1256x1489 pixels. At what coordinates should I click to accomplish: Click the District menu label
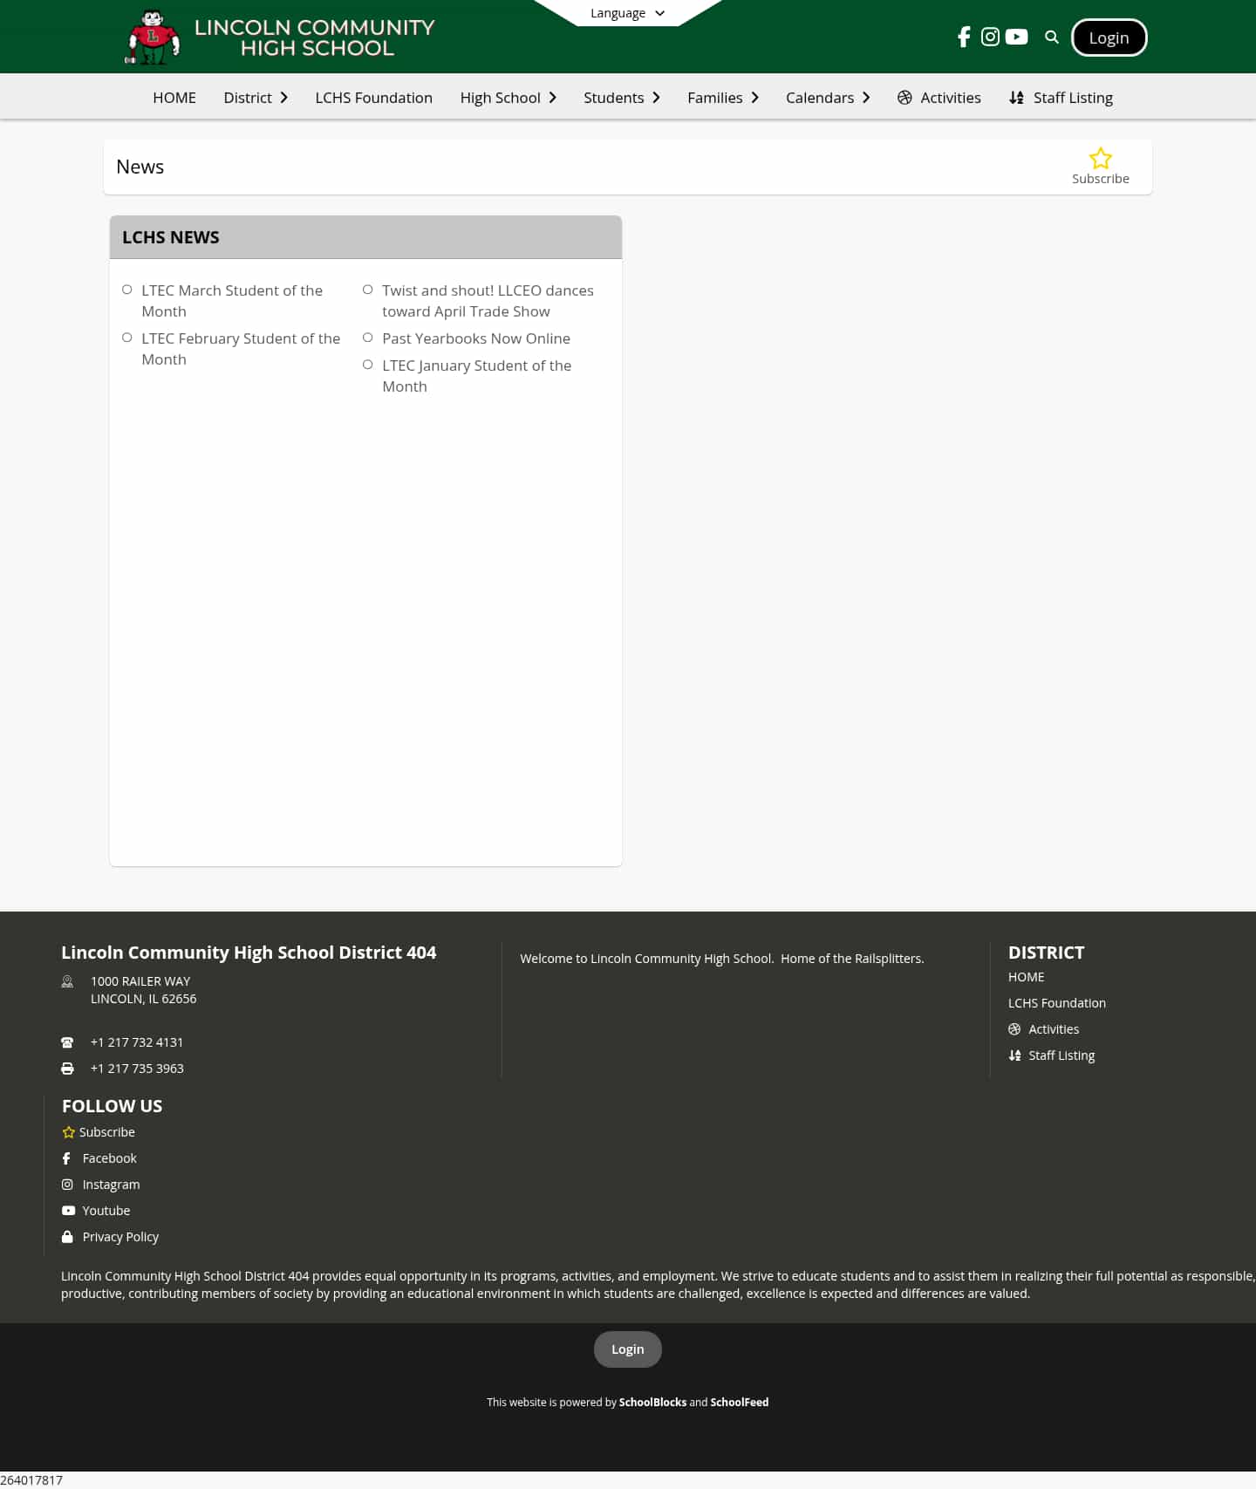(x=248, y=98)
